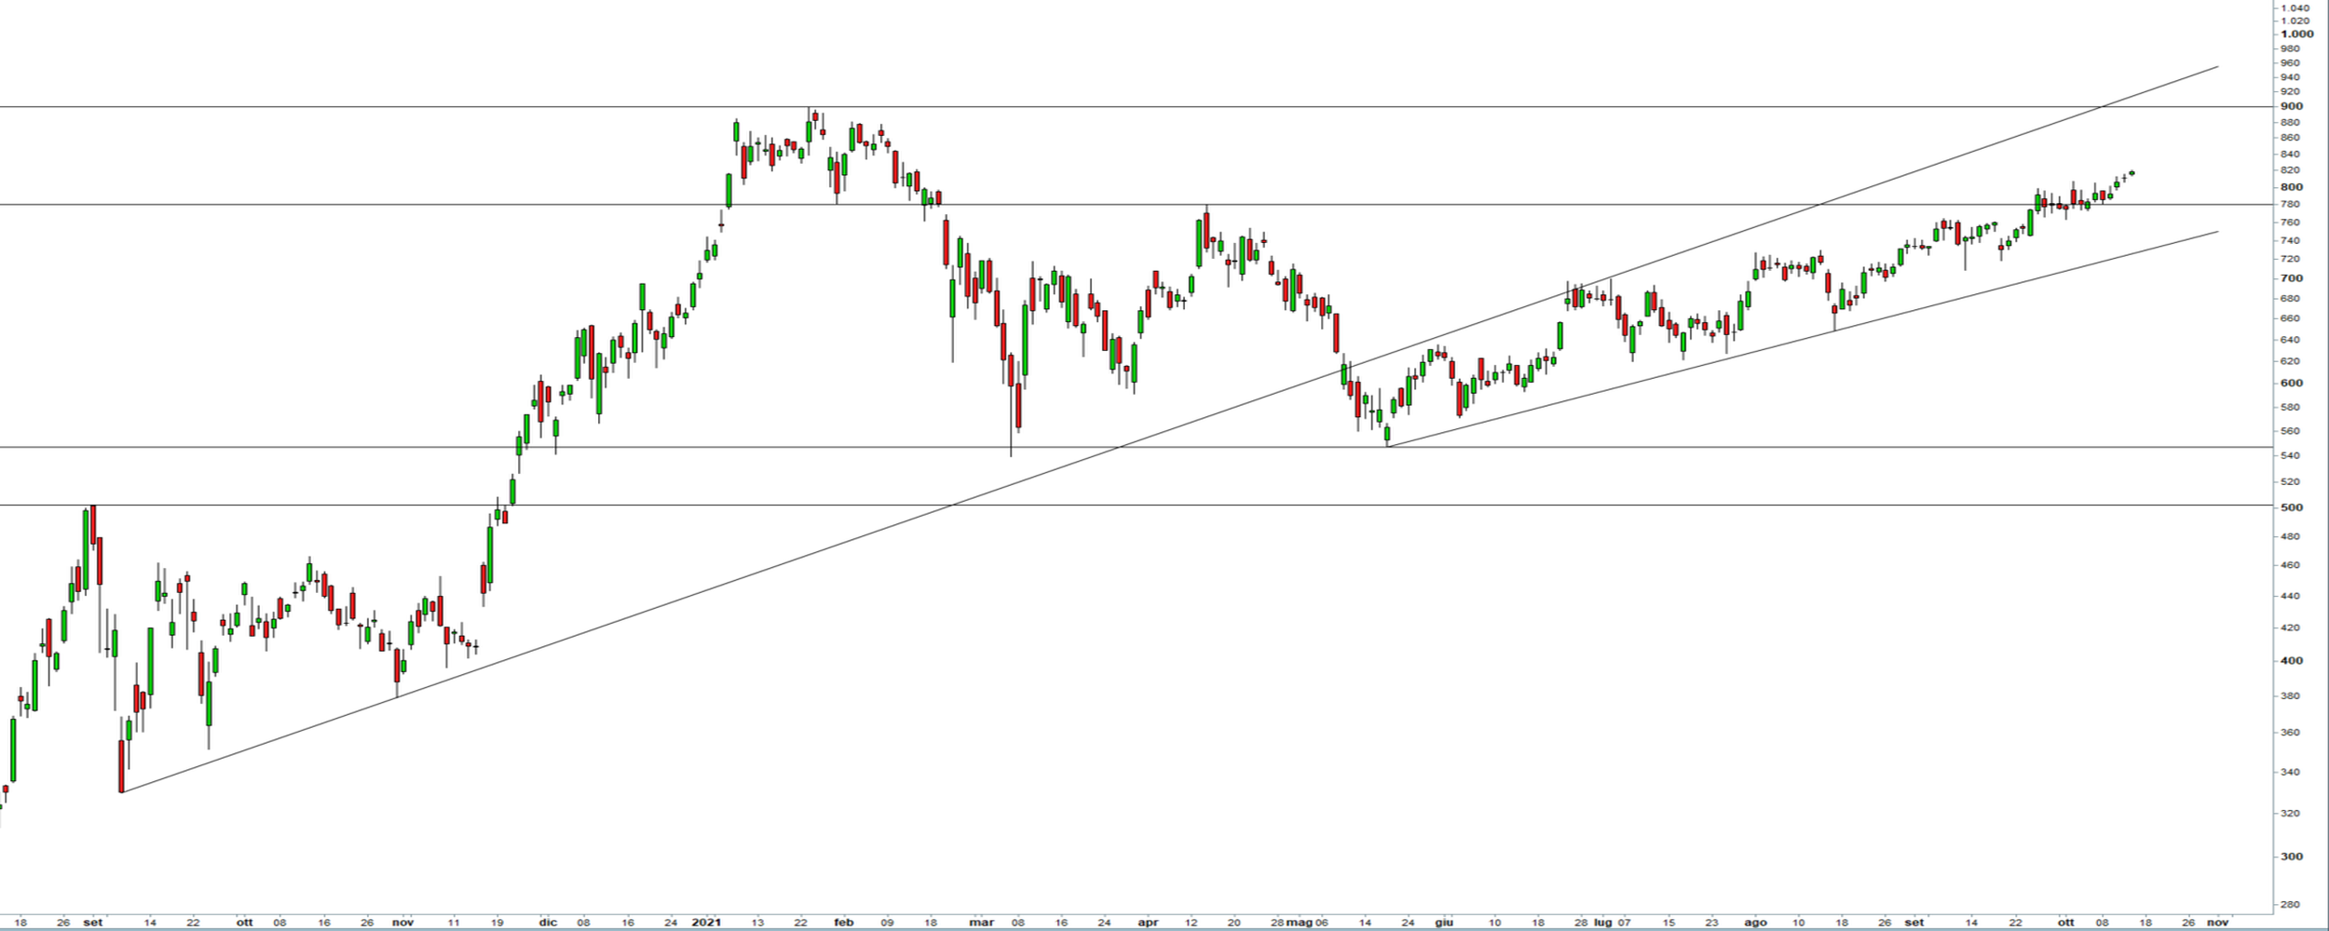Select the feb month marker on the date axis
This screenshot has height=931, width=2329.
(843, 923)
